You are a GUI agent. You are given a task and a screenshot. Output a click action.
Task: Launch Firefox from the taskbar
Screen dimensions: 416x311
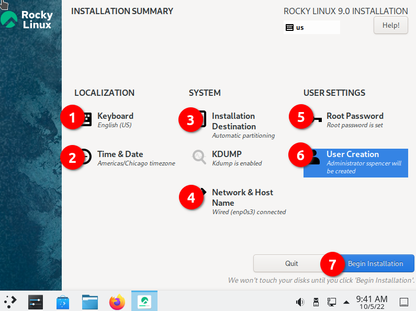[117, 302]
